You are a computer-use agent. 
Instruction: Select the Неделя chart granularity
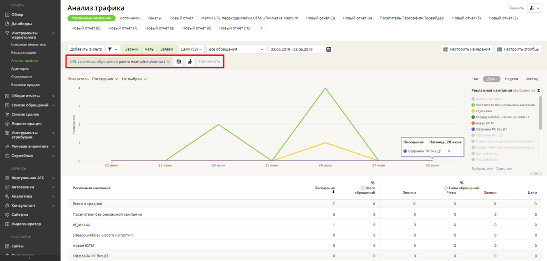pos(511,79)
